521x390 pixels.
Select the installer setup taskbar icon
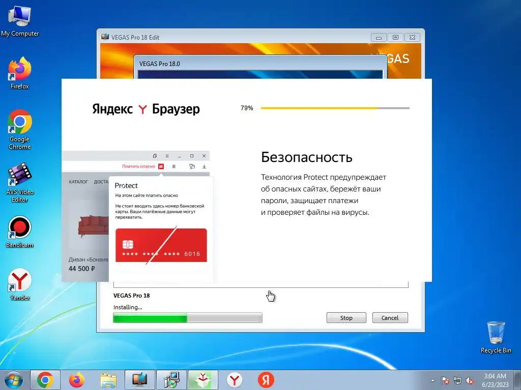(x=171, y=380)
